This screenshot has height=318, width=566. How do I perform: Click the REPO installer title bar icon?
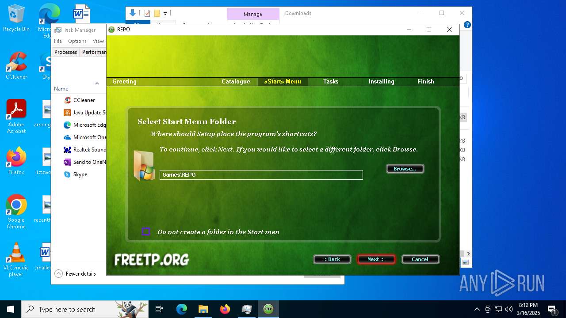click(x=111, y=30)
